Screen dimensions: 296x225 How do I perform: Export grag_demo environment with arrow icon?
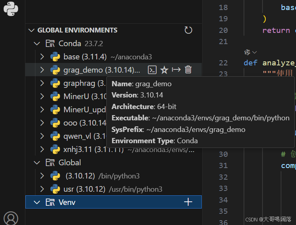click(176, 70)
